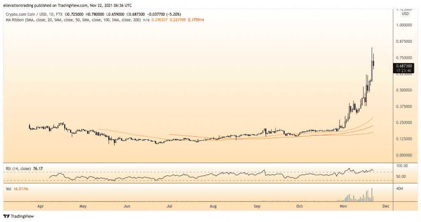The width and height of the screenshot is (421, 222).
Task: Click the Vol 16.017M volume label
Action: [x=17, y=189]
